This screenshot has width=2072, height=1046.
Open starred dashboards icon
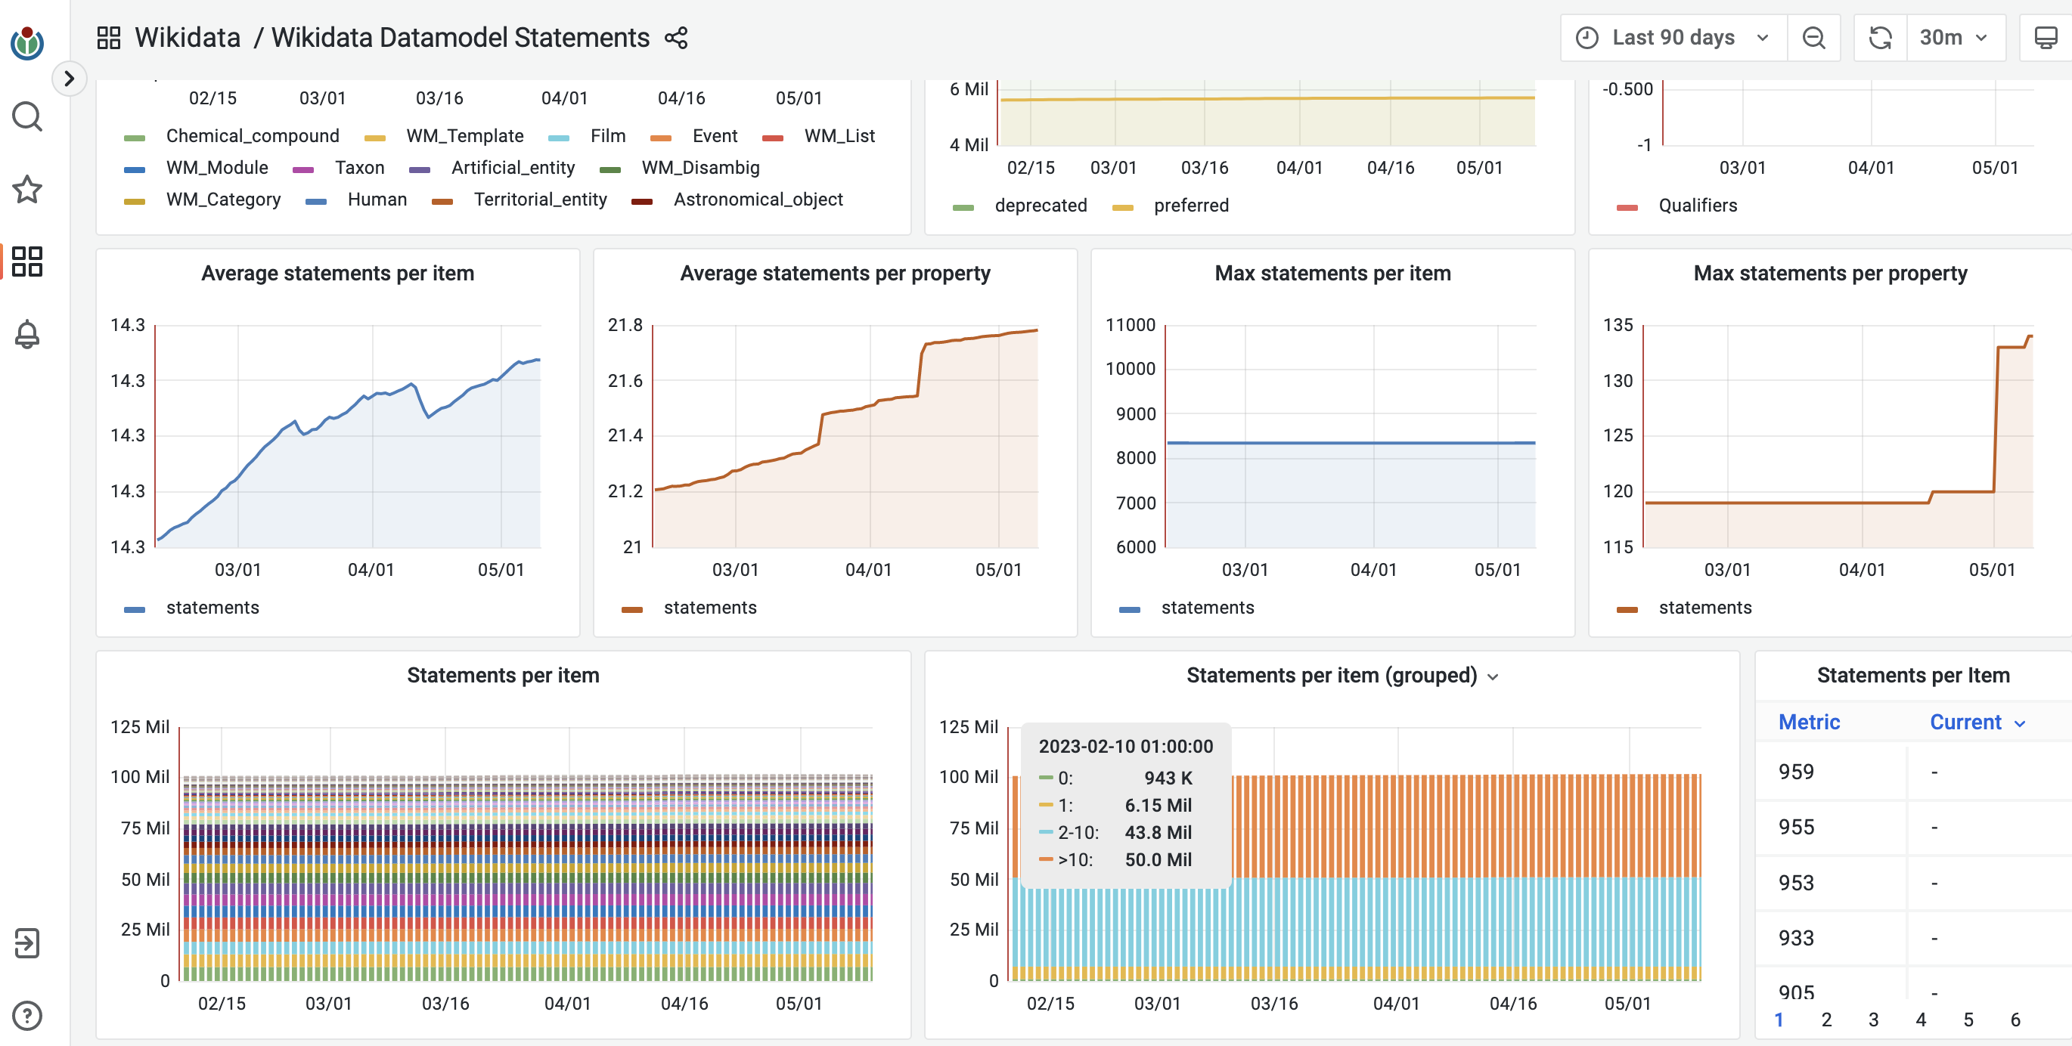(x=27, y=189)
